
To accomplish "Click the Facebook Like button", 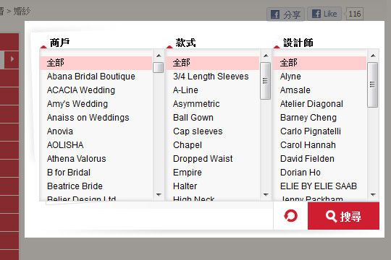I will point(324,14).
